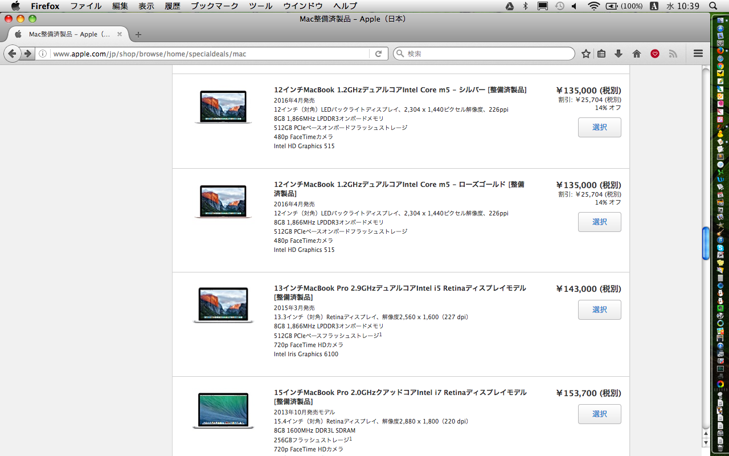Open the input source A icon
Screen dimensions: 729x456
[x=654, y=6]
